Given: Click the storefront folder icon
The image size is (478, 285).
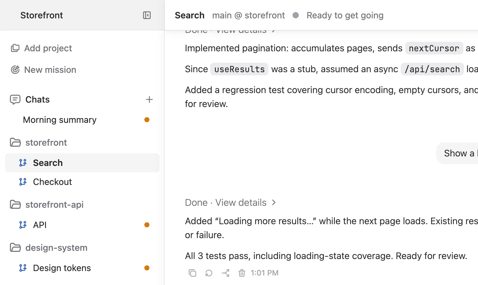Looking at the screenshot, I should (15, 142).
